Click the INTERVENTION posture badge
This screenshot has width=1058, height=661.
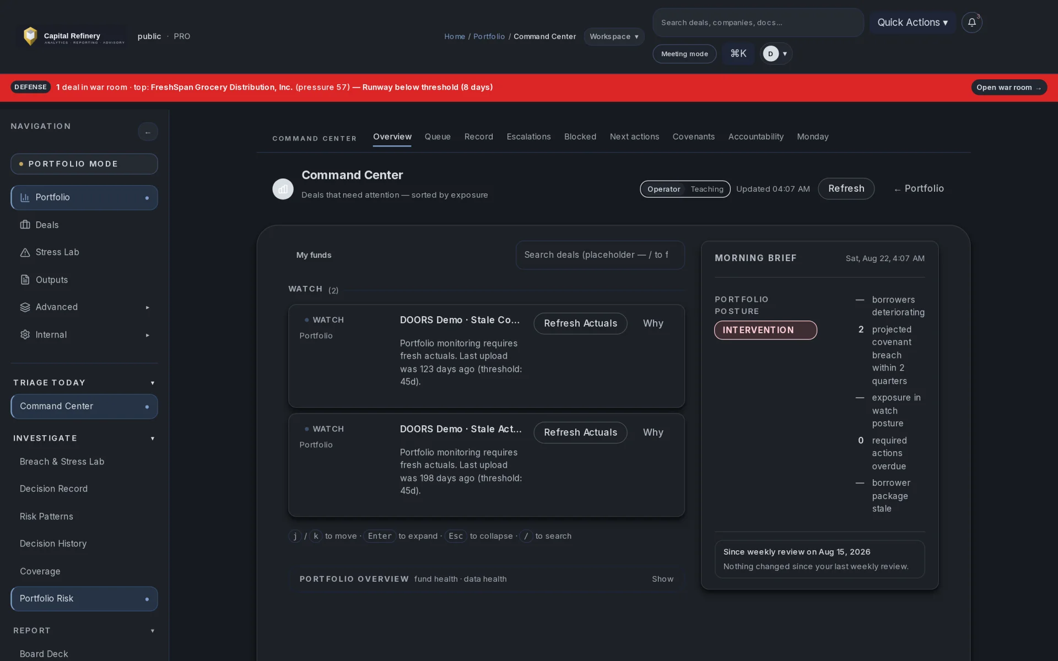pyautogui.click(x=765, y=330)
